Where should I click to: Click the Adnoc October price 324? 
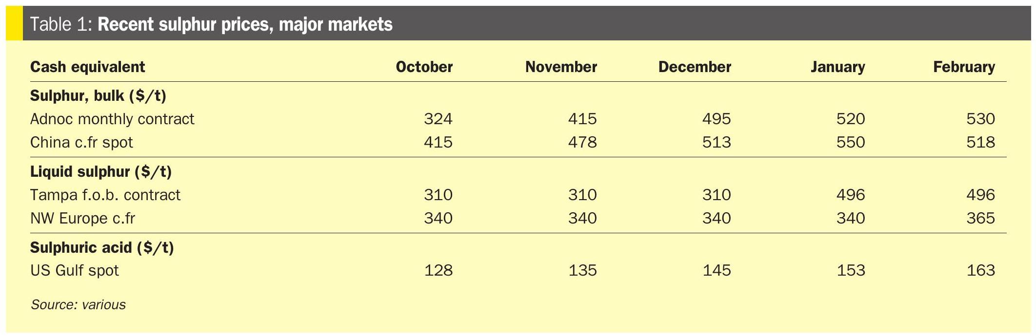click(x=438, y=119)
